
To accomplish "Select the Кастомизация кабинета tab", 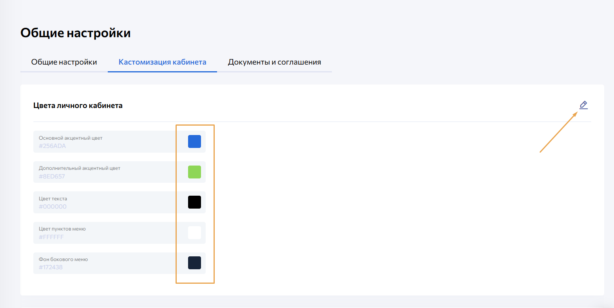I will 162,62.
